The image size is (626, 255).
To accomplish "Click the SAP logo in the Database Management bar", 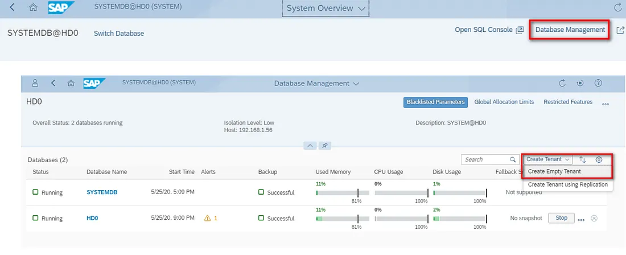I will 94,83.
